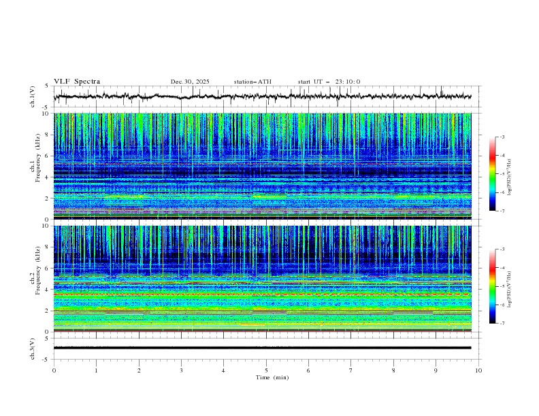The width and height of the screenshot is (539, 416).
Task: Click the upper PSD color scale bar
Action: pos(492,173)
